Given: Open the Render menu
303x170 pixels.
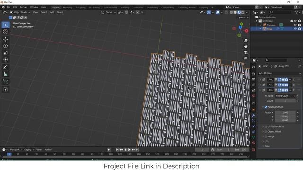Looking at the screenshot, I should [24, 7].
